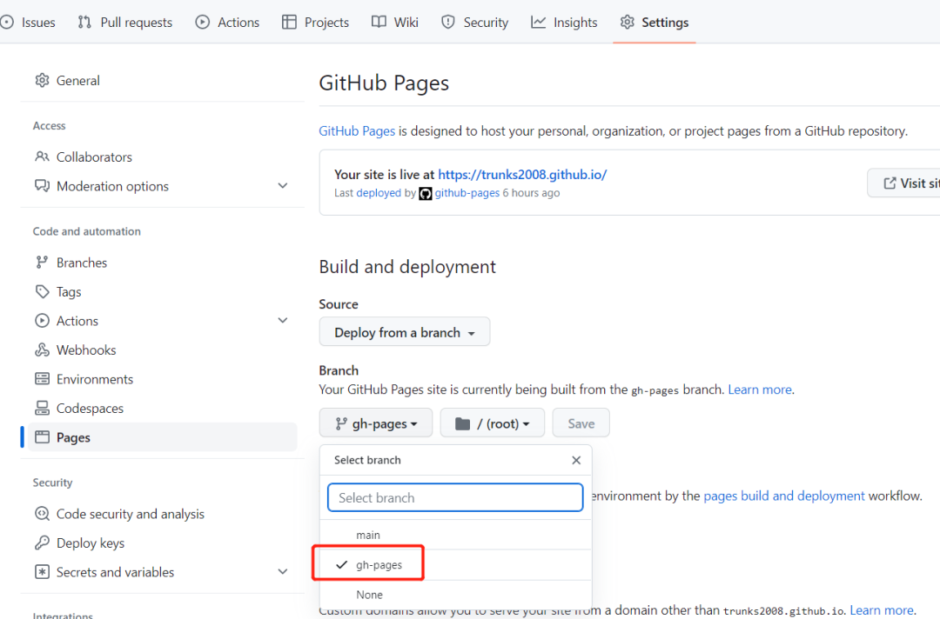Viewport: 940px width, 619px height.
Task: Open the https://trunks2008.github.io/ link
Action: click(522, 174)
